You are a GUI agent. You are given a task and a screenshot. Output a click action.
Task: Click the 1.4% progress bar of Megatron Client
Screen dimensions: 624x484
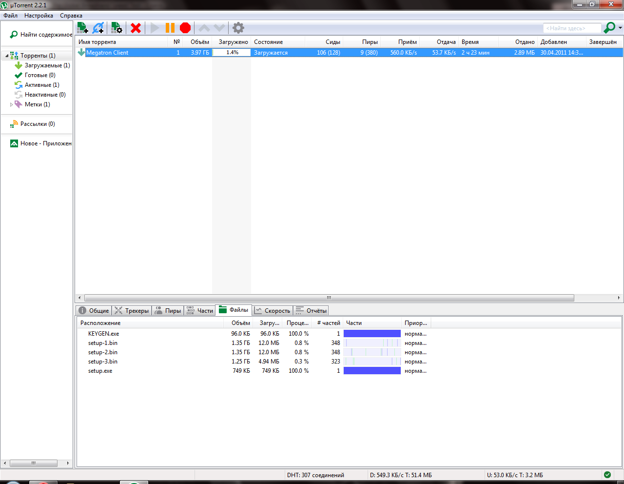[232, 52]
